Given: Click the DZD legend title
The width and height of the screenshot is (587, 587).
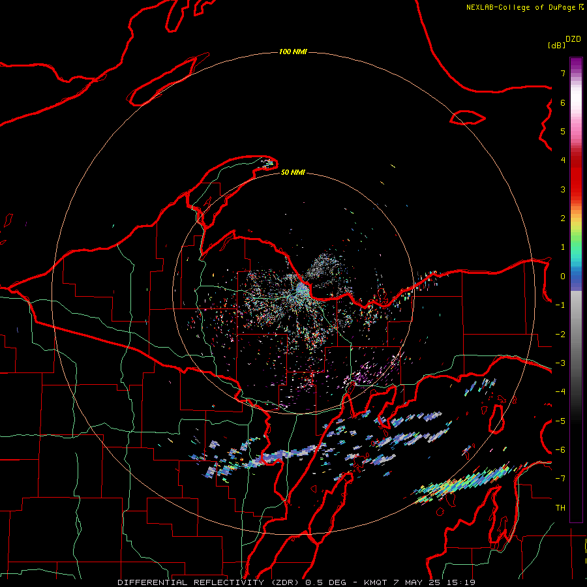Looking at the screenshot, I should [573, 39].
